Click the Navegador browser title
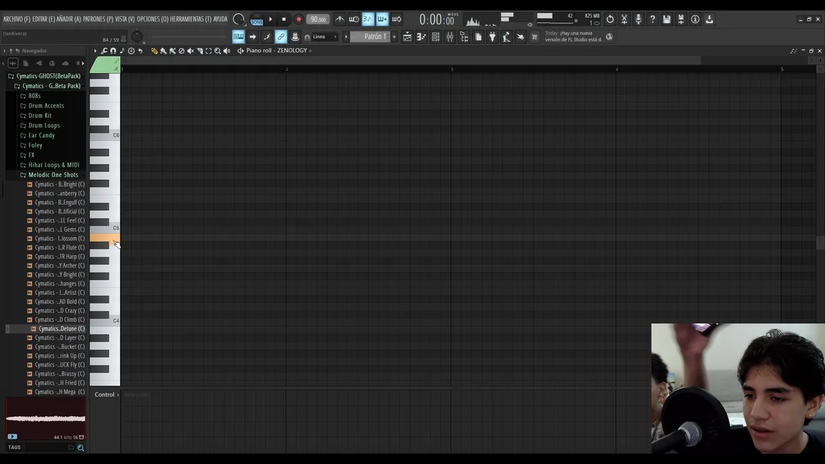Image resolution: width=825 pixels, height=464 pixels. coord(34,51)
